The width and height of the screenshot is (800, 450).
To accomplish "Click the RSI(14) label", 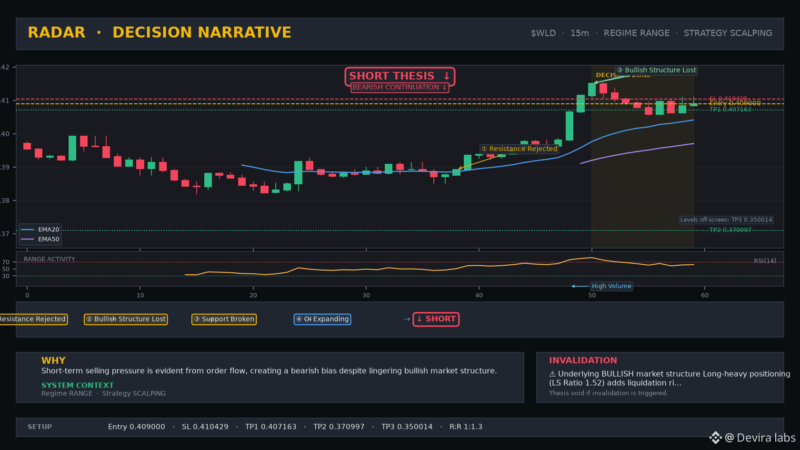I will [x=765, y=261].
